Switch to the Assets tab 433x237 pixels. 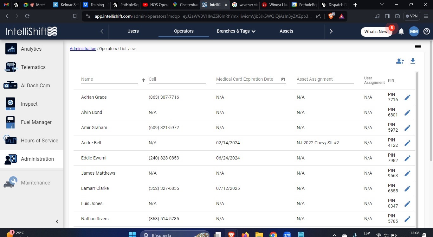286,31
